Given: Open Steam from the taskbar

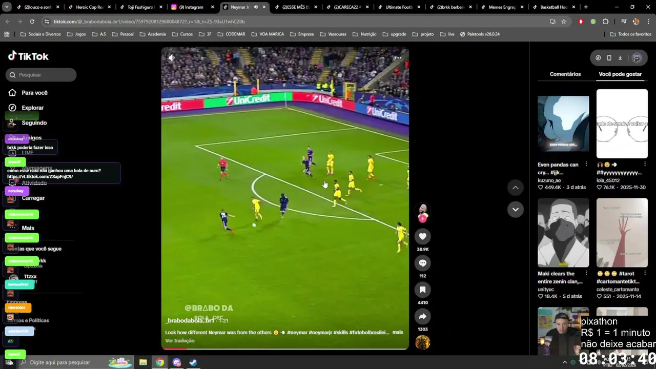Looking at the screenshot, I should [x=193, y=362].
